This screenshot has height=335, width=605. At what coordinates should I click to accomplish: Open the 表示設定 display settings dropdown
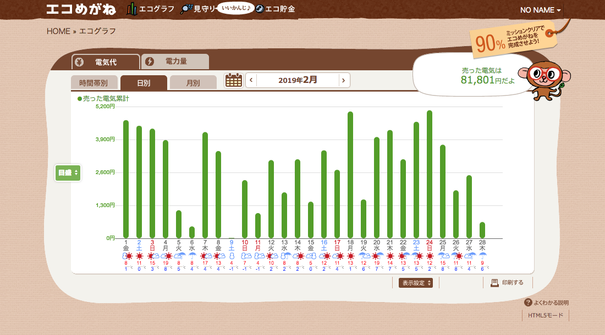[x=416, y=283]
